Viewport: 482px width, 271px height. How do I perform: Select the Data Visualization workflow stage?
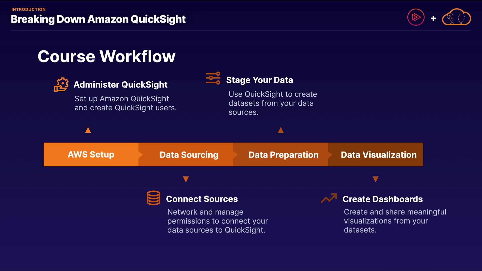379,155
